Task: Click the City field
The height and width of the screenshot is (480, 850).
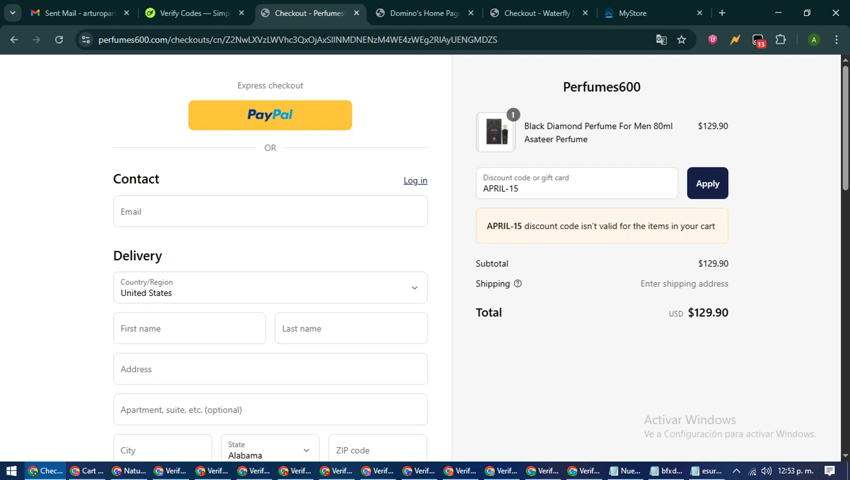Action: [163, 449]
